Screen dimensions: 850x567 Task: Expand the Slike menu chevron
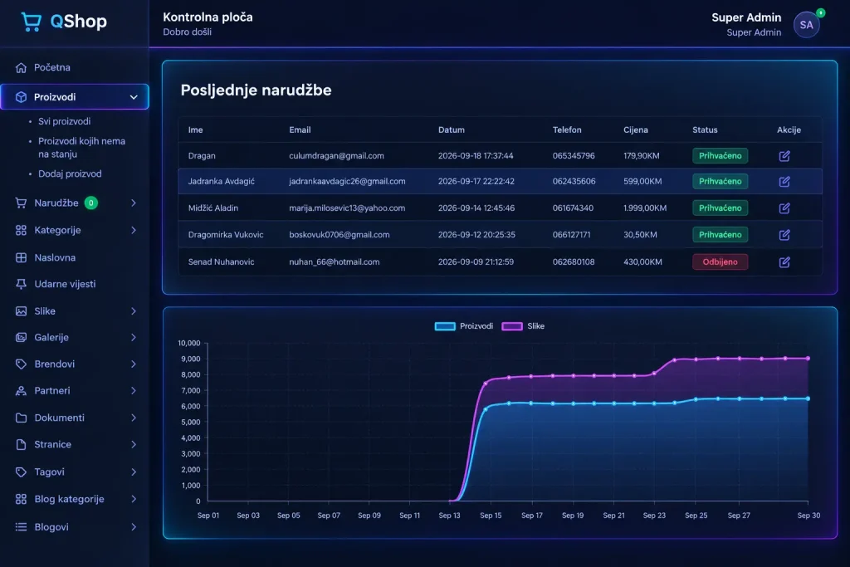(134, 311)
